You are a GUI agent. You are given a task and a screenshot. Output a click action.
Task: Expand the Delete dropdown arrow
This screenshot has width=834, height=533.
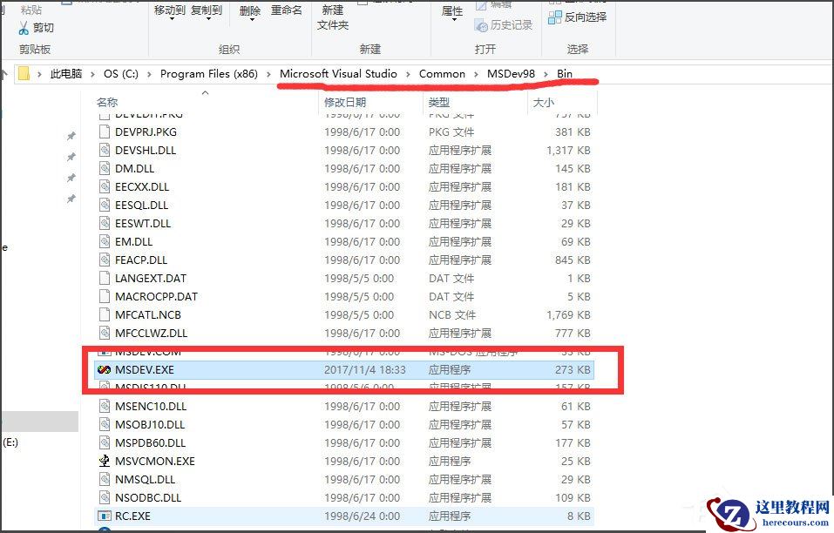(x=252, y=21)
